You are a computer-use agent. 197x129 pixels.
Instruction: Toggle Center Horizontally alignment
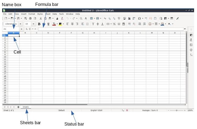click(x=72, y=24)
